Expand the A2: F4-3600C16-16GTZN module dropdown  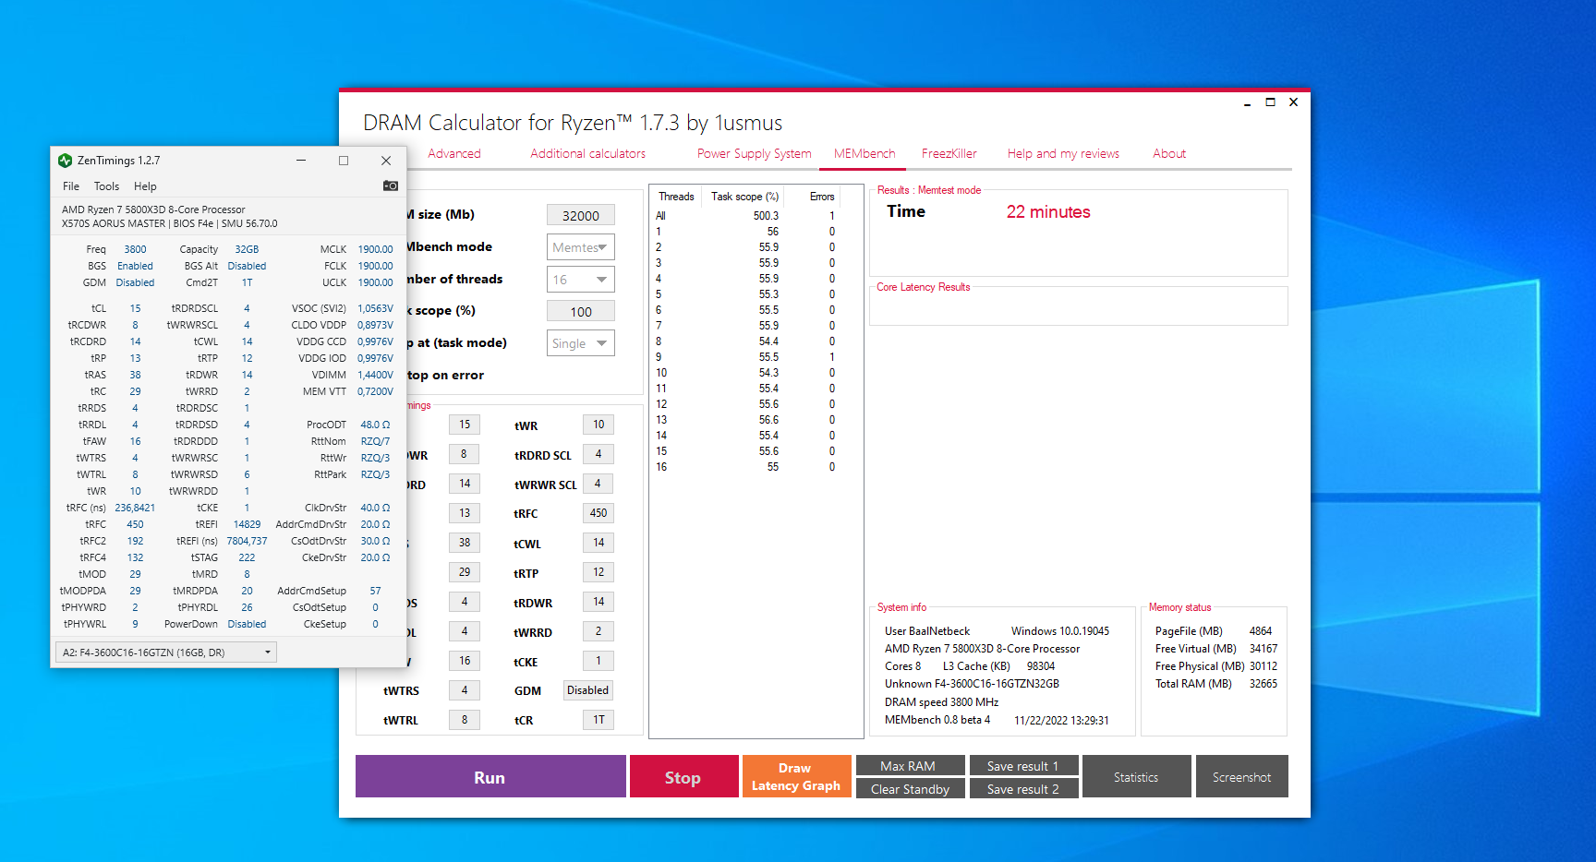click(x=166, y=652)
